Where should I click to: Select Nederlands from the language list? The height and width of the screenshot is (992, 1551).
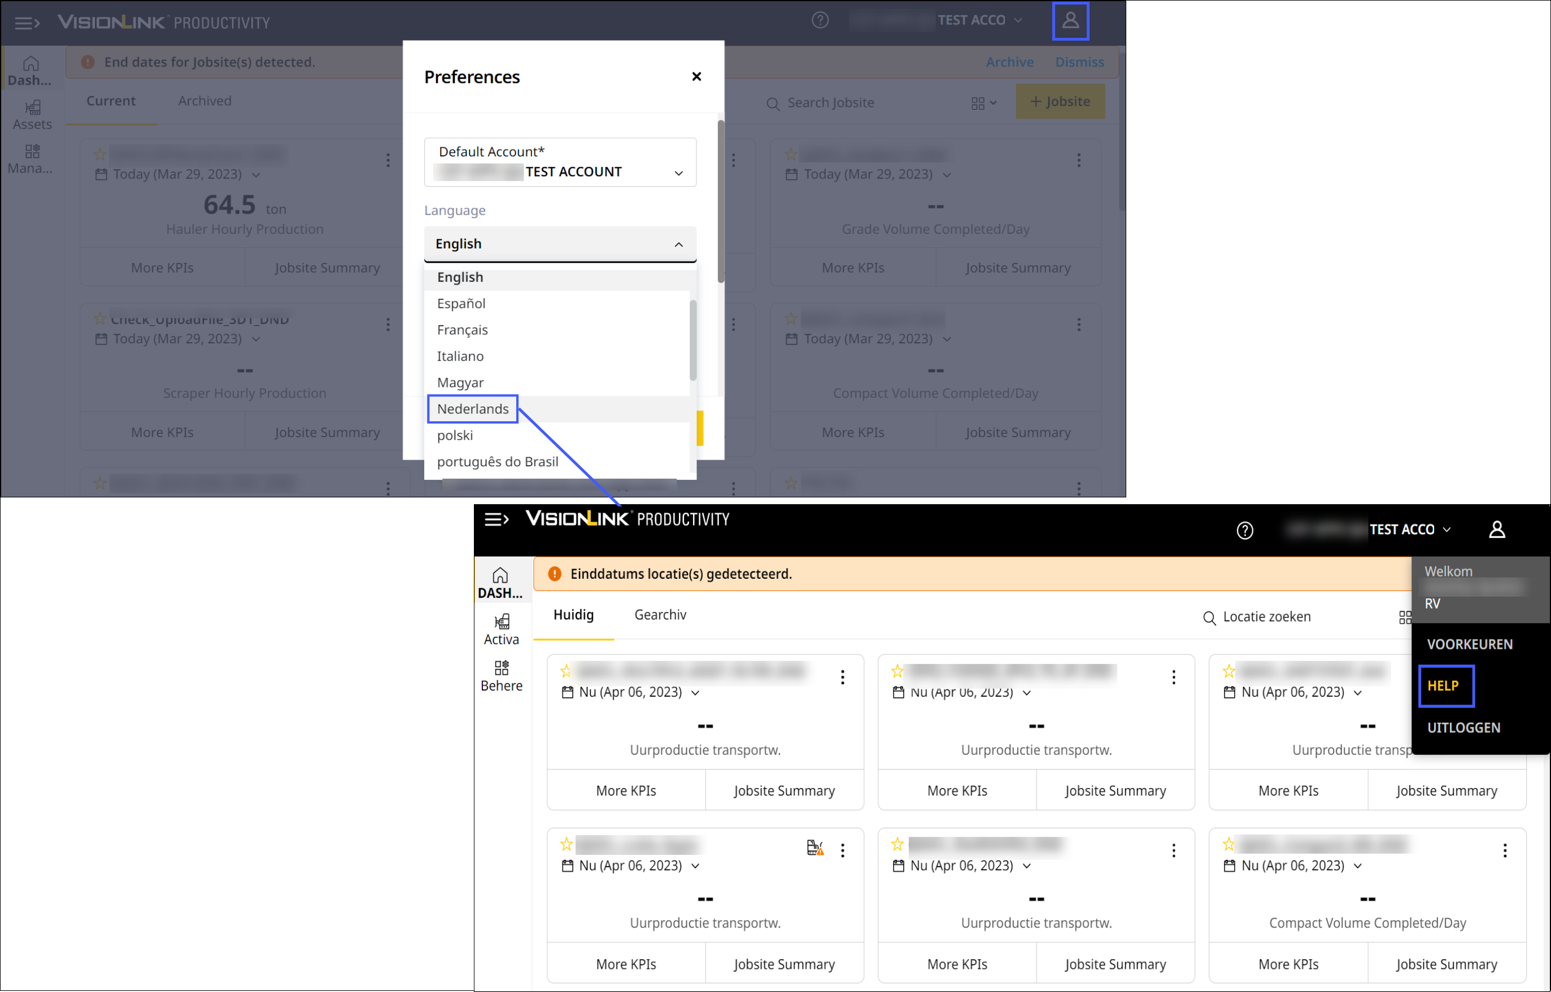(472, 409)
